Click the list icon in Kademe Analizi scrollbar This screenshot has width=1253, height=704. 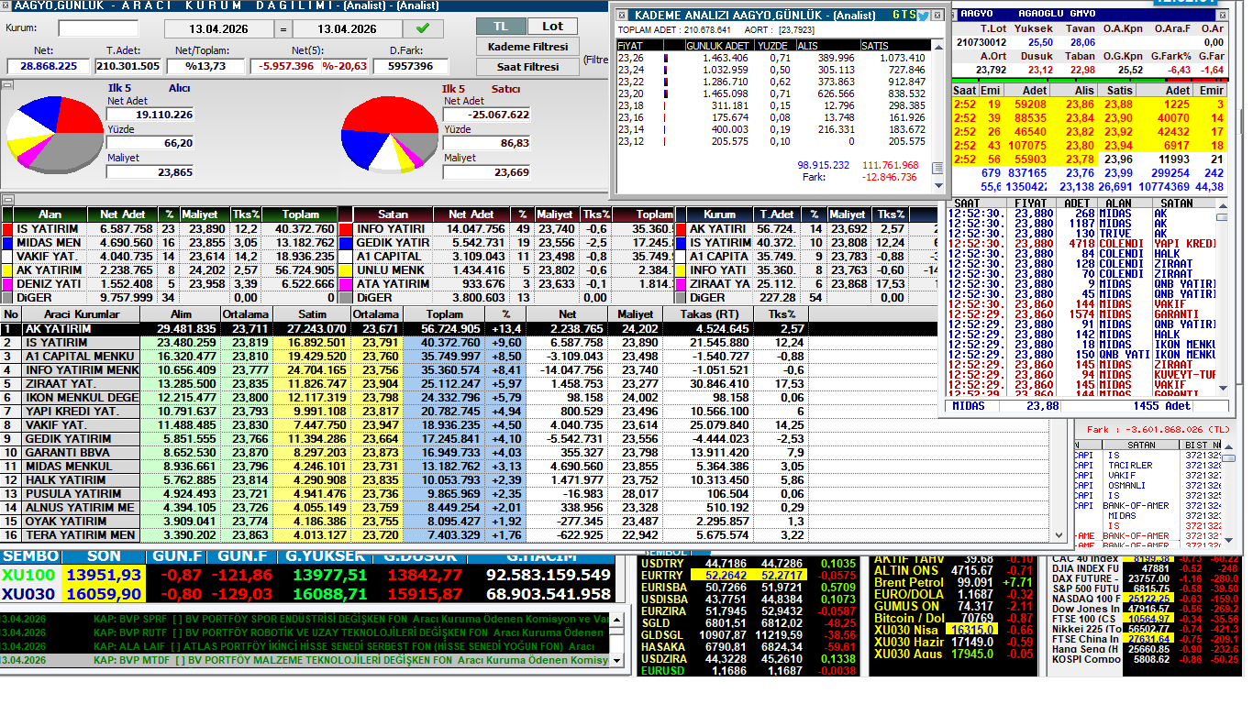pyautogui.click(x=937, y=169)
